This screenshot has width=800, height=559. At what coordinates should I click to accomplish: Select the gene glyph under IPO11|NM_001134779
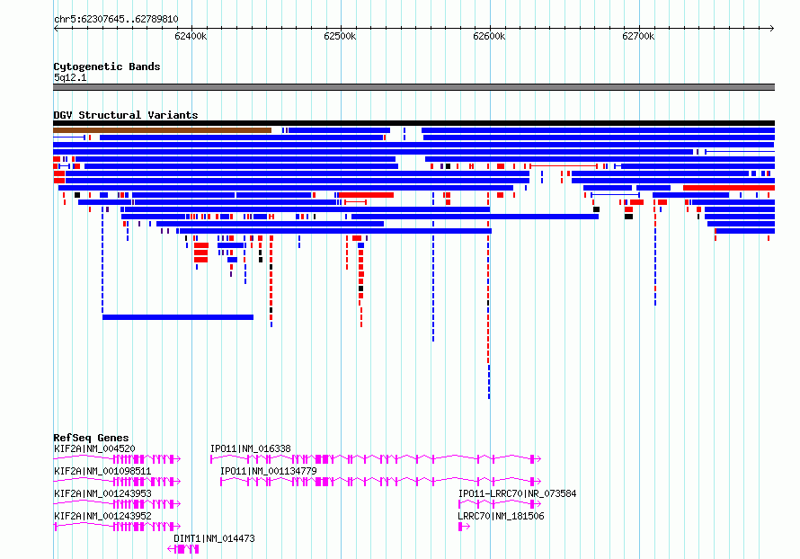pyautogui.click(x=380, y=482)
